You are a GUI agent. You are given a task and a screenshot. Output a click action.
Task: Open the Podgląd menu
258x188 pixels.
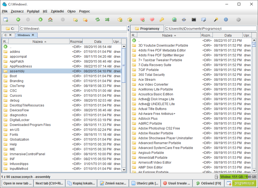(33, 11)
